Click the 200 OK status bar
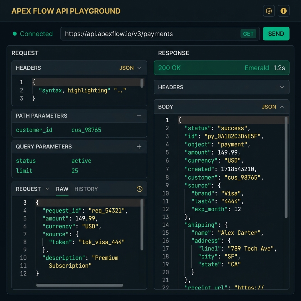This screenshot has height=301, width=301. tap(222, 68)
